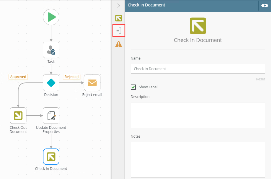
Task: Click the Rejected line label
Action: (x=72, y=77)
